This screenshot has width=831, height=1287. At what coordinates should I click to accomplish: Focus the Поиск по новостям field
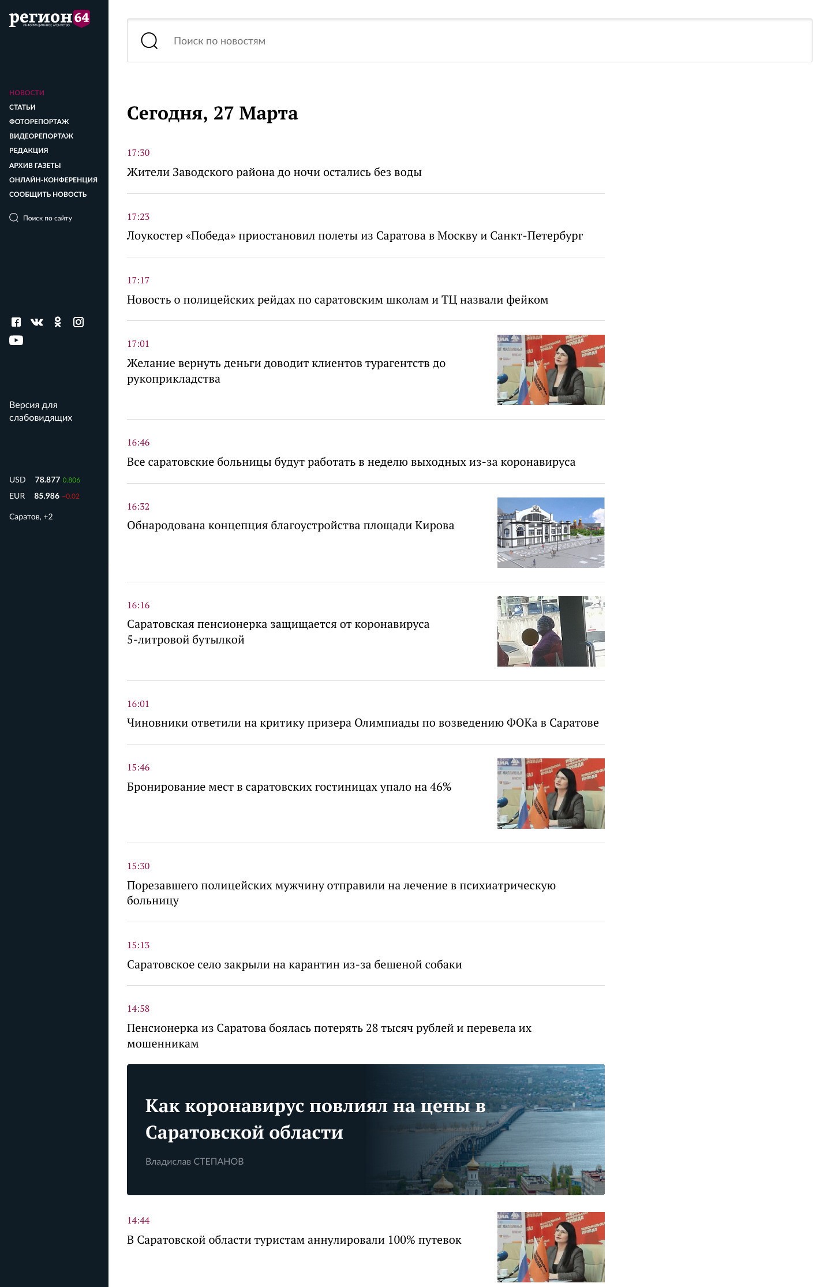(x=485, y=41)
